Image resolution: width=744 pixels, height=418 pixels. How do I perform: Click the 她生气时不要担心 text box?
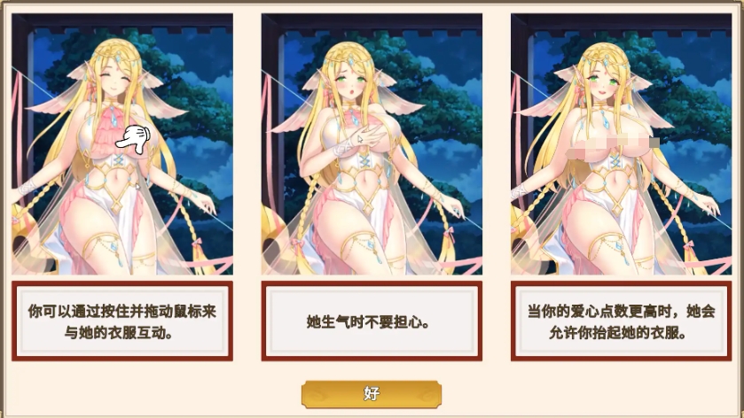click(372, 321)
